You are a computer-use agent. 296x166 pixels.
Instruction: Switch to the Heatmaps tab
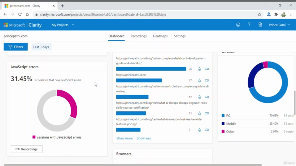pyautogui.click(x=160, y=36)
